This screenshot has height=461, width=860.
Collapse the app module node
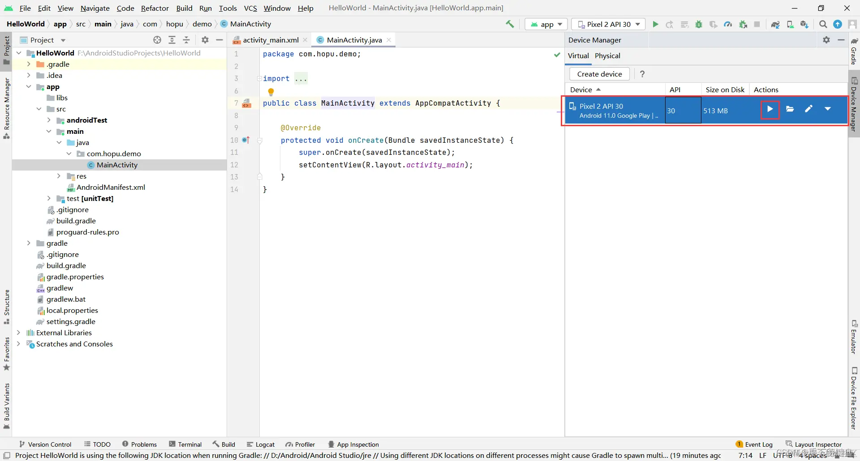click(x=29, y=86)
